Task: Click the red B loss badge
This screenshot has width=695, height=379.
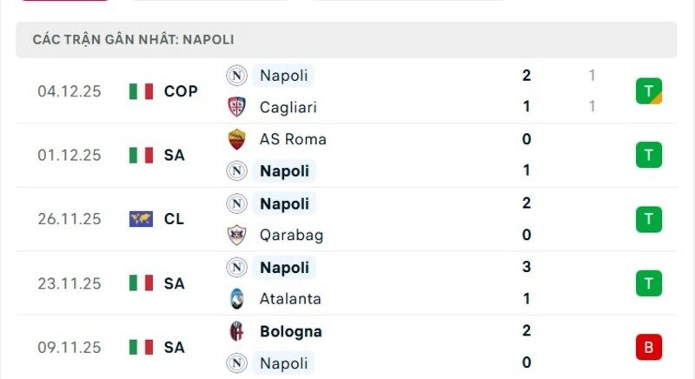Action: pyautogui.click(x=648, y=347)
